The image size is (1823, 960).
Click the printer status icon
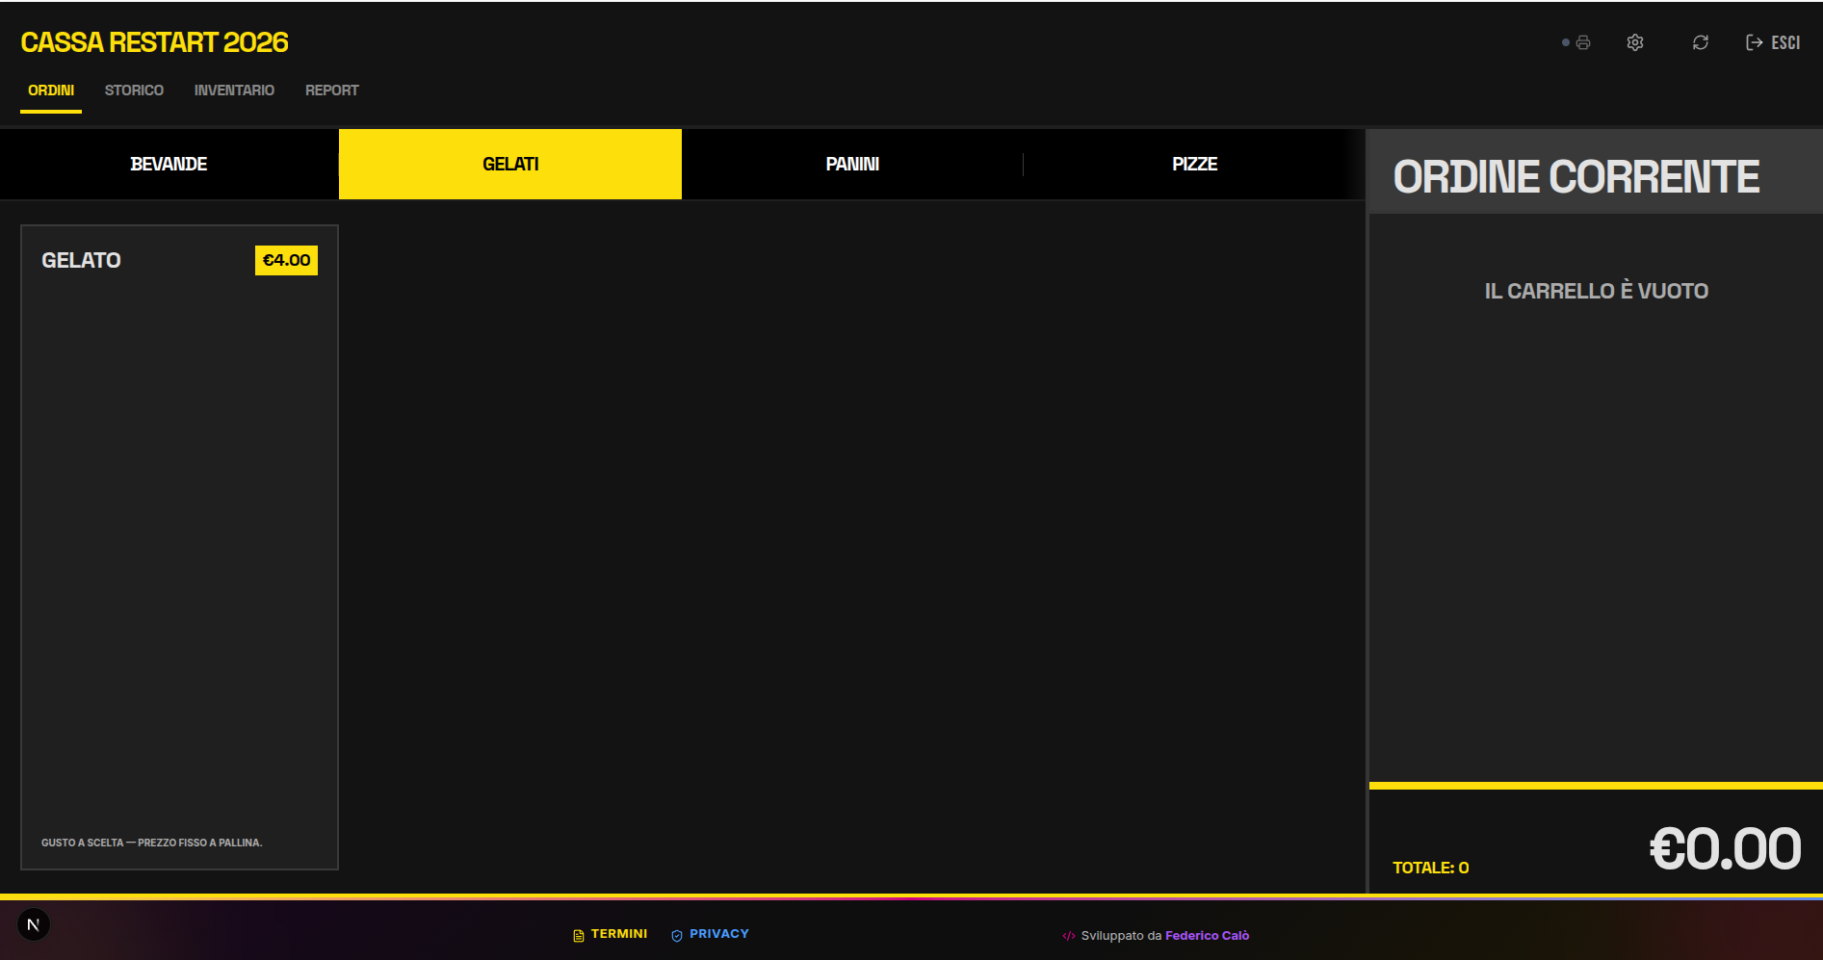(1582, 42)
